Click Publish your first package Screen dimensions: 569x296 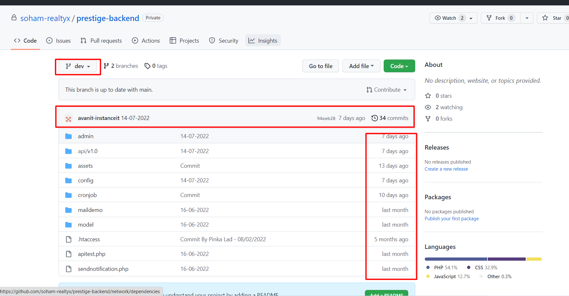452,219
